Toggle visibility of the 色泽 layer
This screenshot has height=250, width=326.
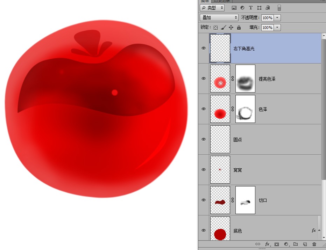pos(204,109)
